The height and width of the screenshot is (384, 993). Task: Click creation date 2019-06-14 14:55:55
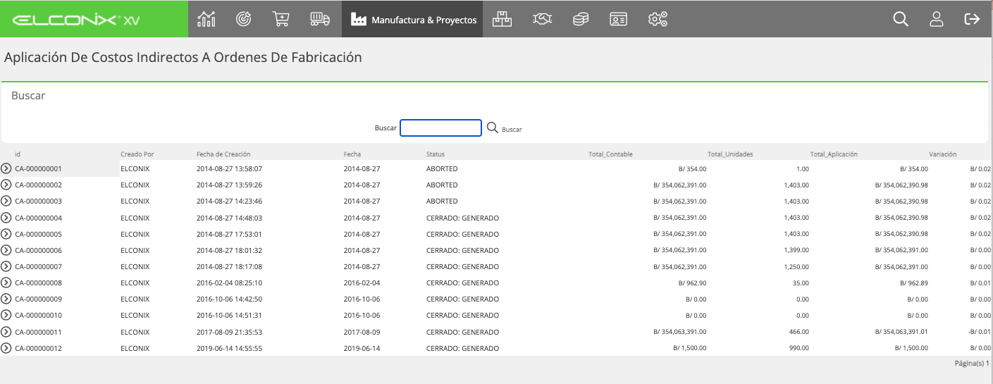coord(229,348)
